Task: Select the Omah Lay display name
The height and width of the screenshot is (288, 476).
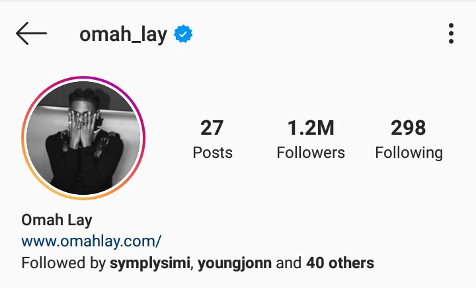Action: tap(57, 221)
